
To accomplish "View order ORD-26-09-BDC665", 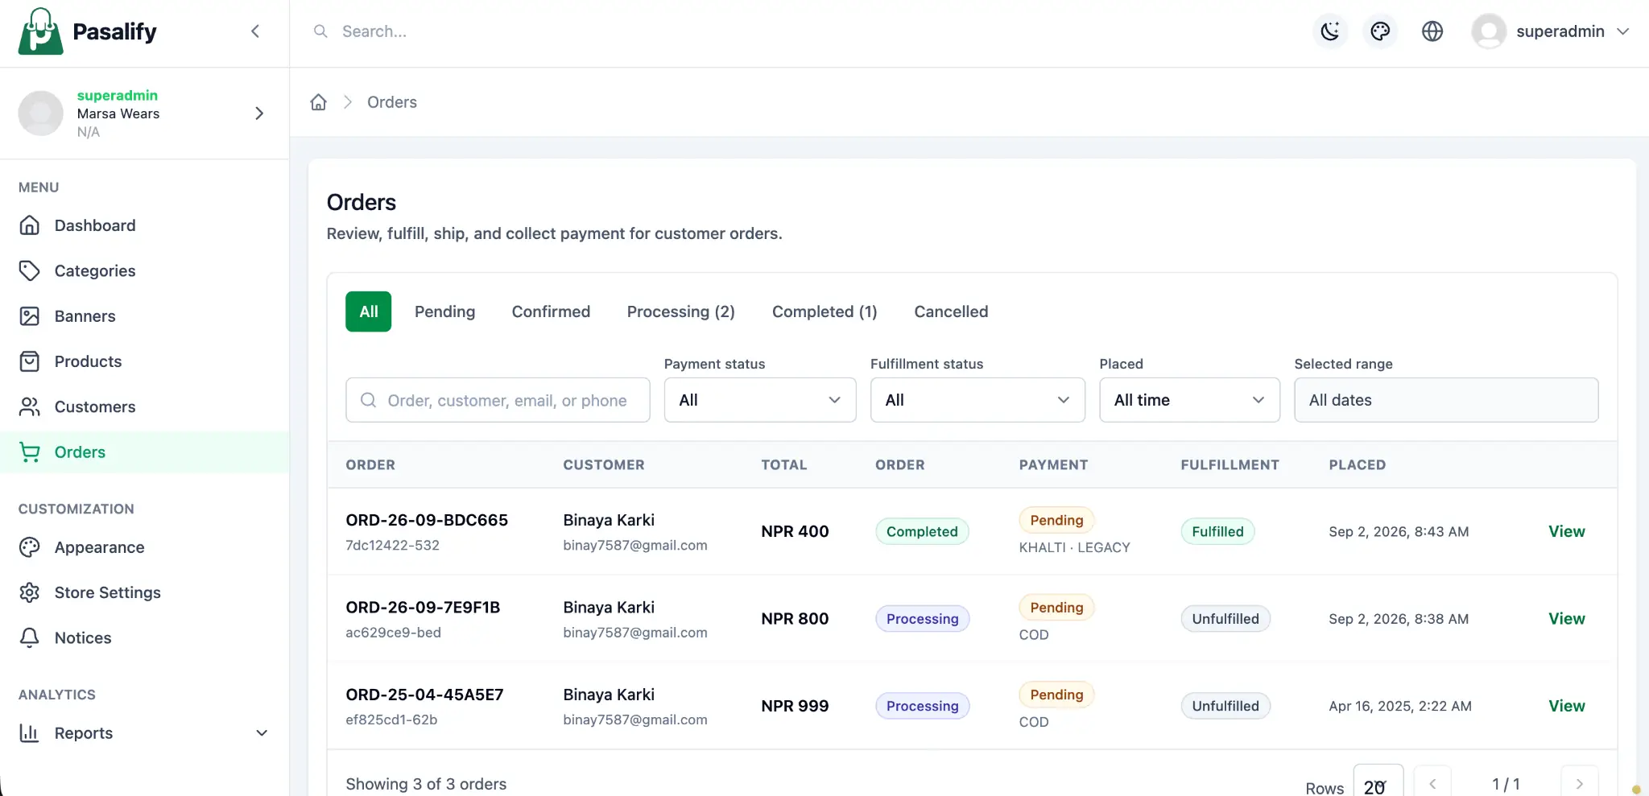I will [1566, 531].
